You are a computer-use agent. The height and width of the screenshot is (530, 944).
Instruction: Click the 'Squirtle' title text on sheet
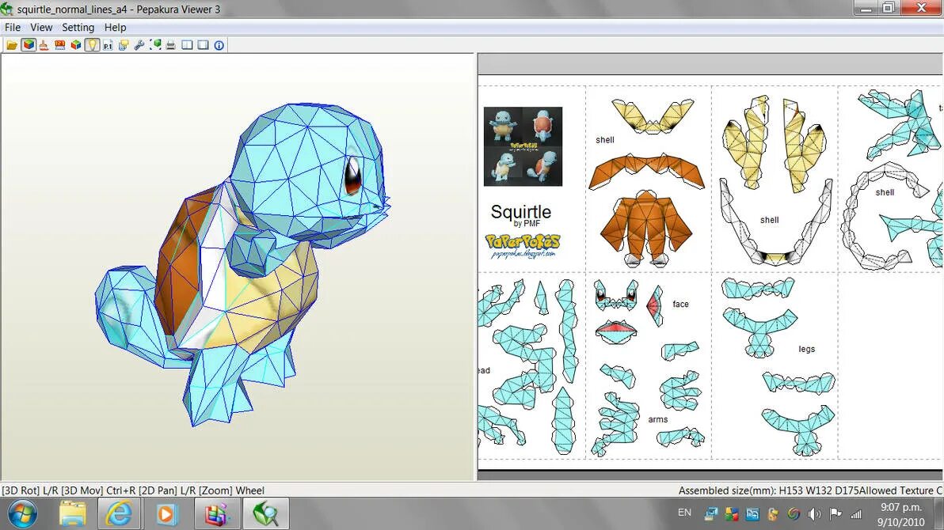point(521,212)
